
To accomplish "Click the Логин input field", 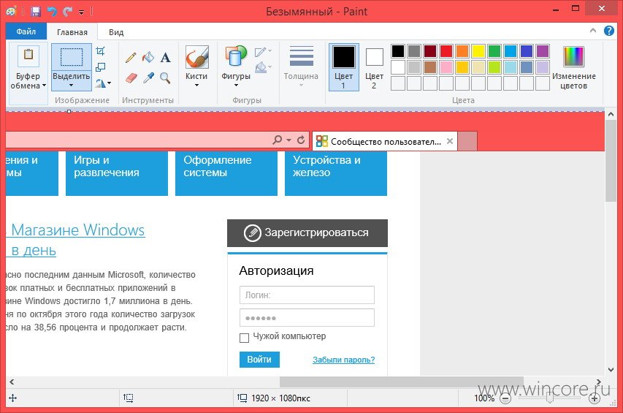I will click(307, 295).
